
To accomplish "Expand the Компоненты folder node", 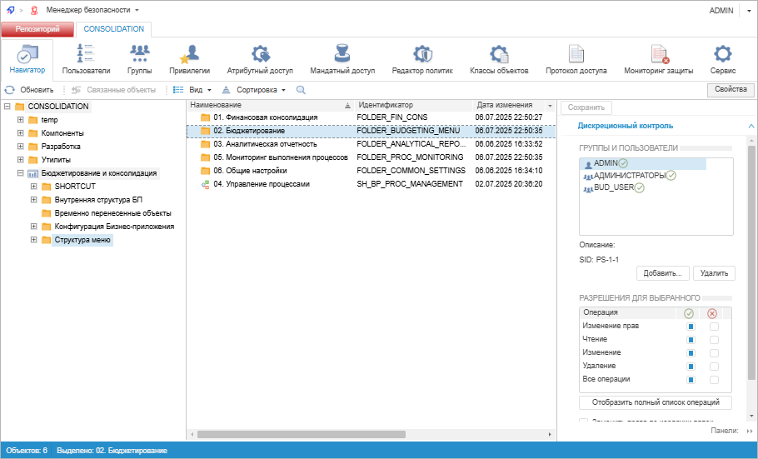I will point(20,132).
